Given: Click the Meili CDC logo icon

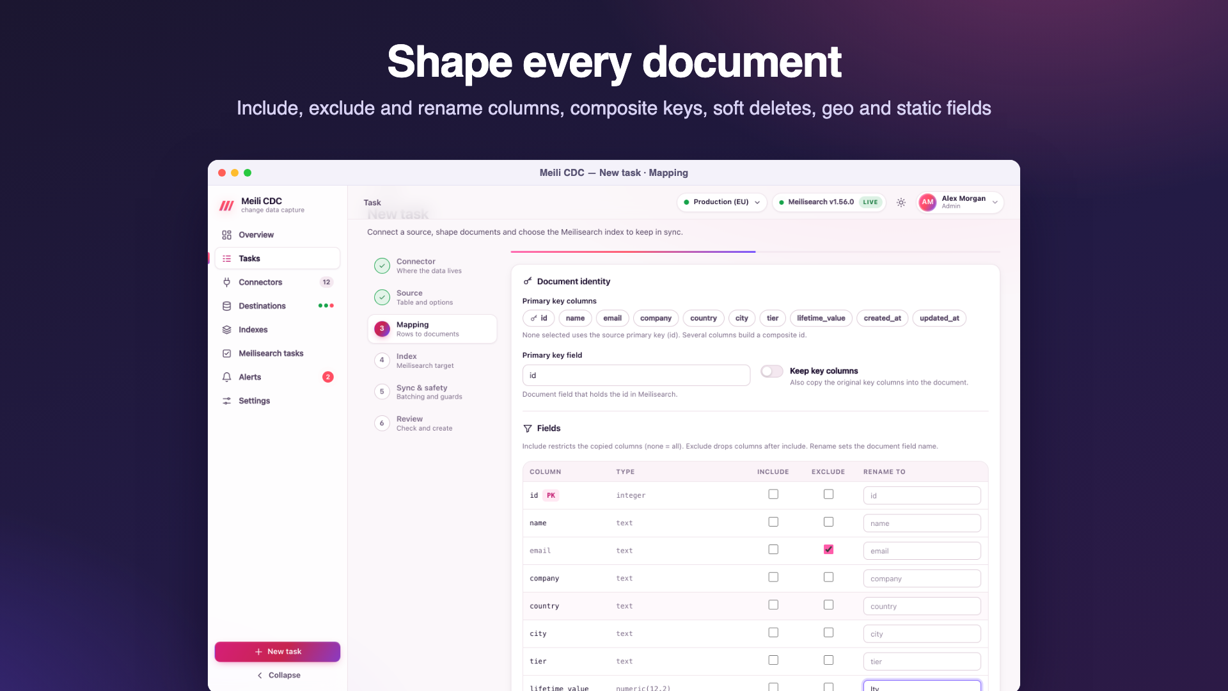Looking at the screenshot, I should (x=226, y=205).
